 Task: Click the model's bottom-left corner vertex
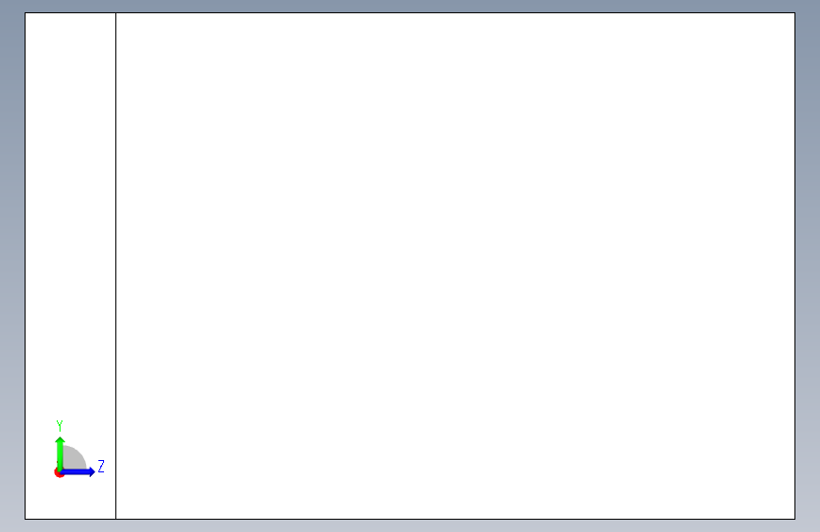[26, 520]
